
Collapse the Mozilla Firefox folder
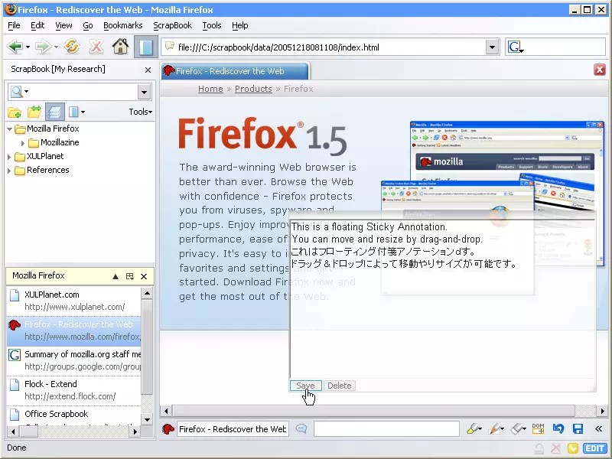(x=10, y=129)
